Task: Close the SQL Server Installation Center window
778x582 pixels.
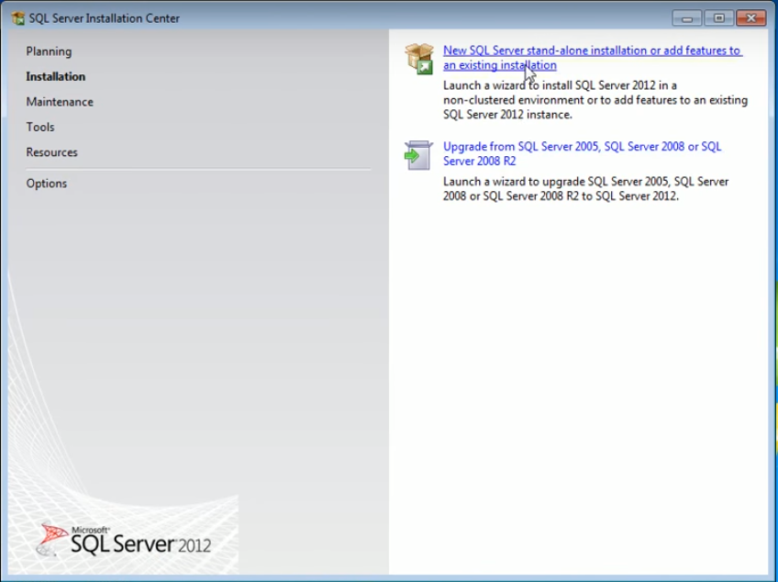Action: coord(751,18)
